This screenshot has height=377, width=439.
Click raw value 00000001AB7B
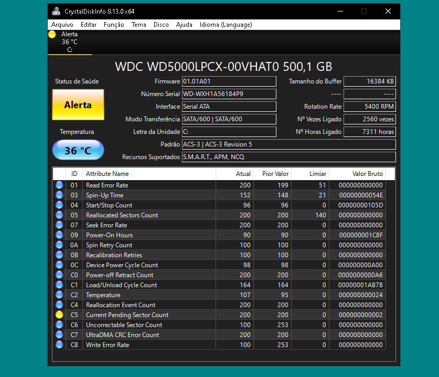tap(360, 285)
